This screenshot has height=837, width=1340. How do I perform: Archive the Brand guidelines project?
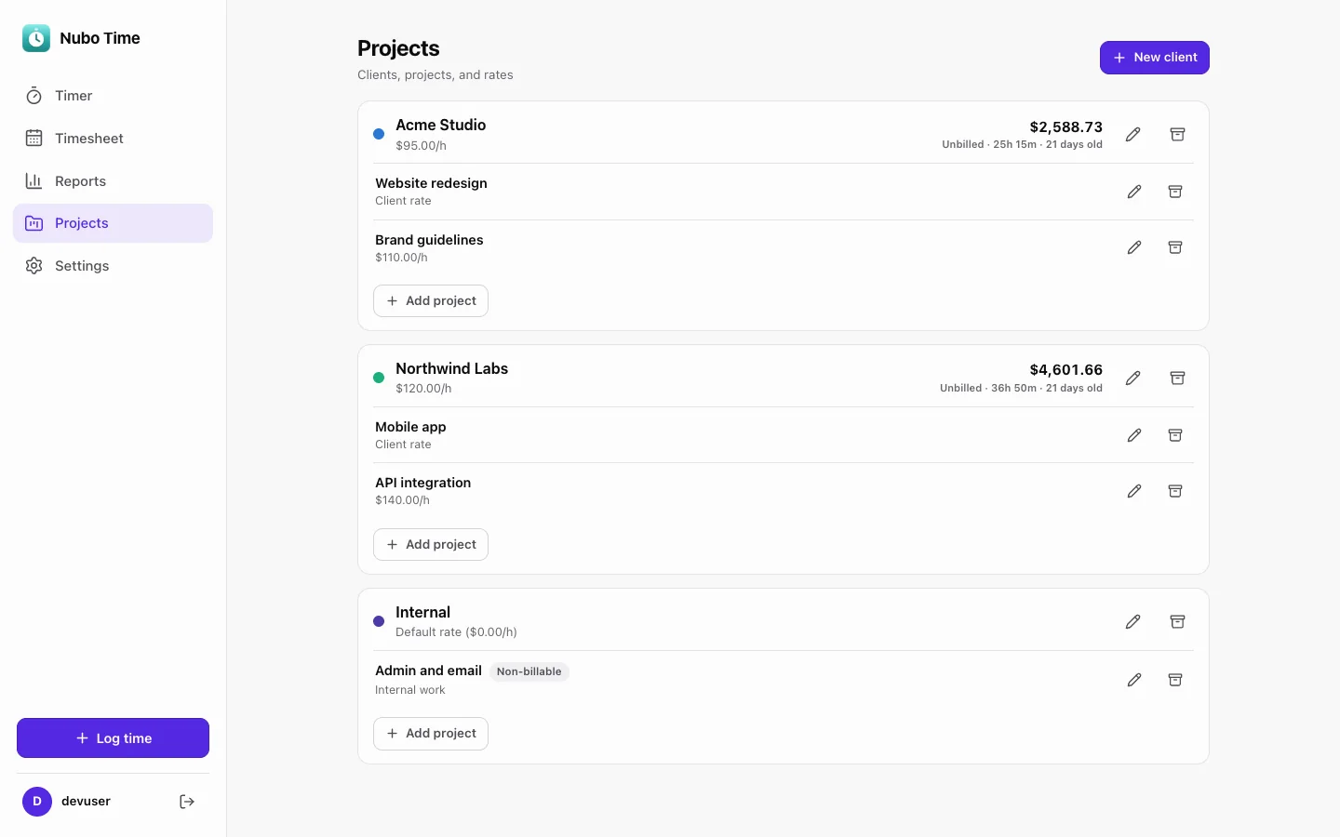[x=1175, y=247]
